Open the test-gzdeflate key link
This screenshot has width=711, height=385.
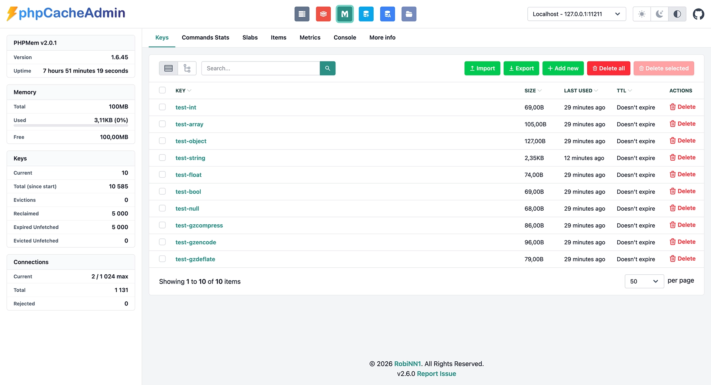[x=195, y=259]
